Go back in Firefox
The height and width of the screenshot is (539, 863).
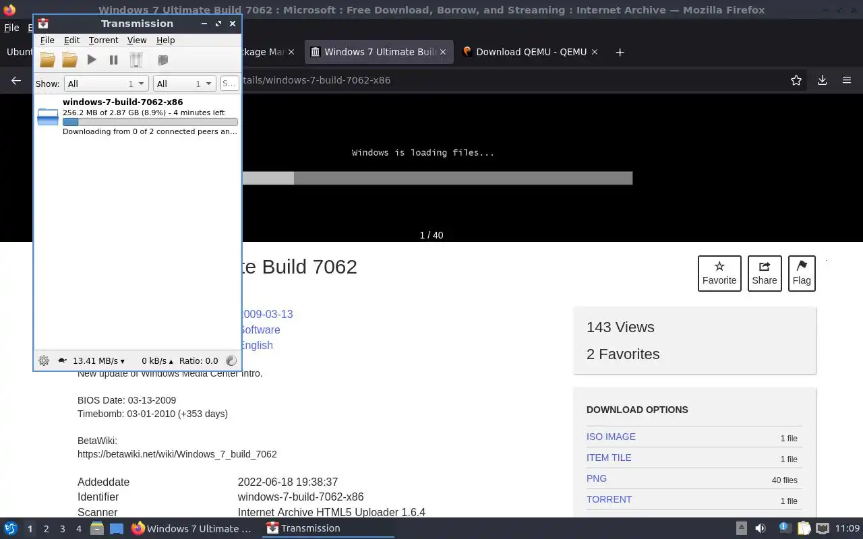(x=16, y=80)
